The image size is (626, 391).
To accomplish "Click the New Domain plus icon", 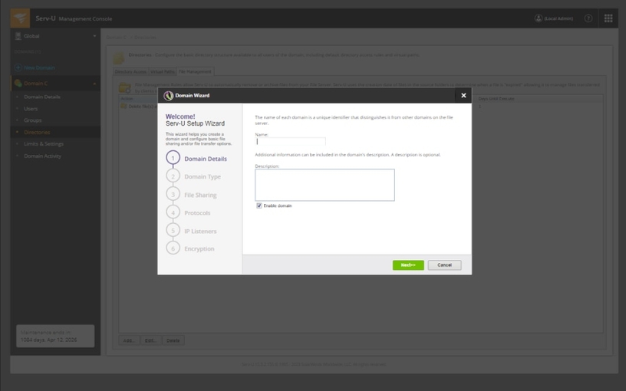I will tap(18, 67).
